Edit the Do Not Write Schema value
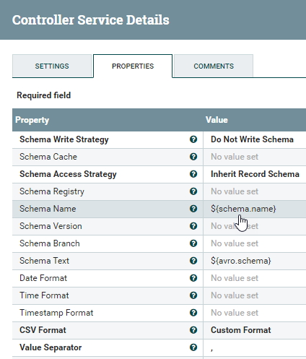This screenshot has width=306, height=359. (x=252, y=139)
